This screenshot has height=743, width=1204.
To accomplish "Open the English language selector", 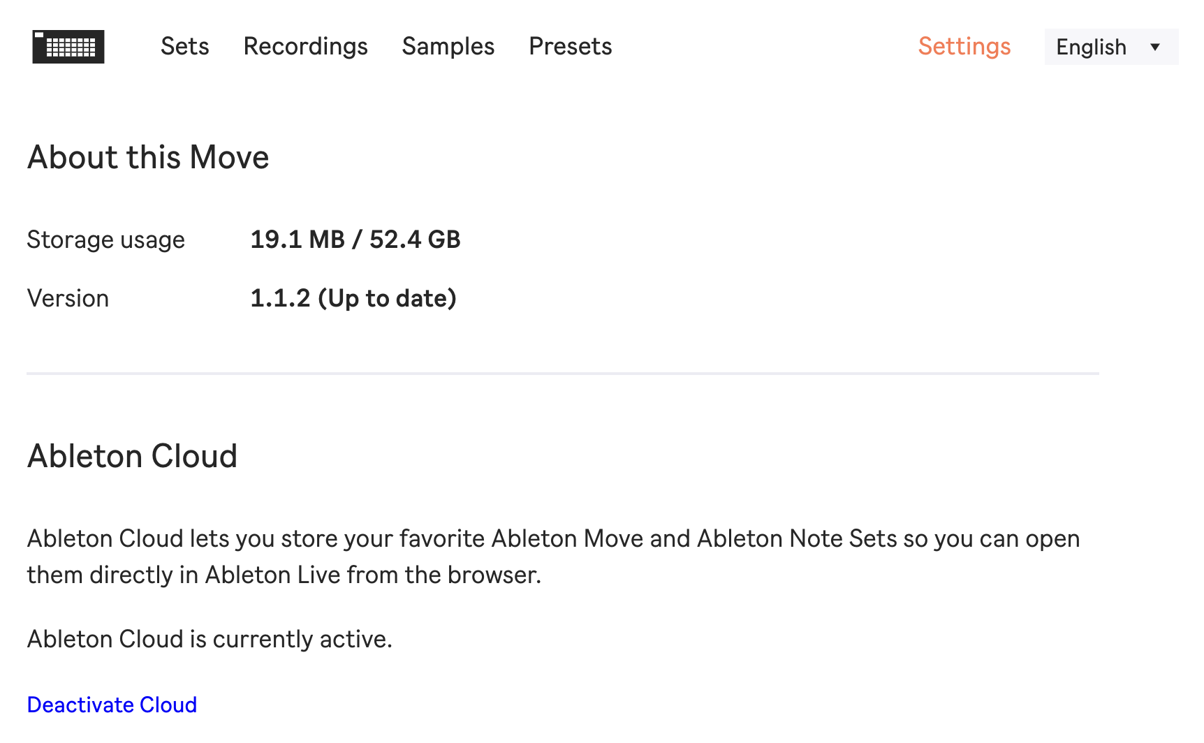I will pos(1111,47).
